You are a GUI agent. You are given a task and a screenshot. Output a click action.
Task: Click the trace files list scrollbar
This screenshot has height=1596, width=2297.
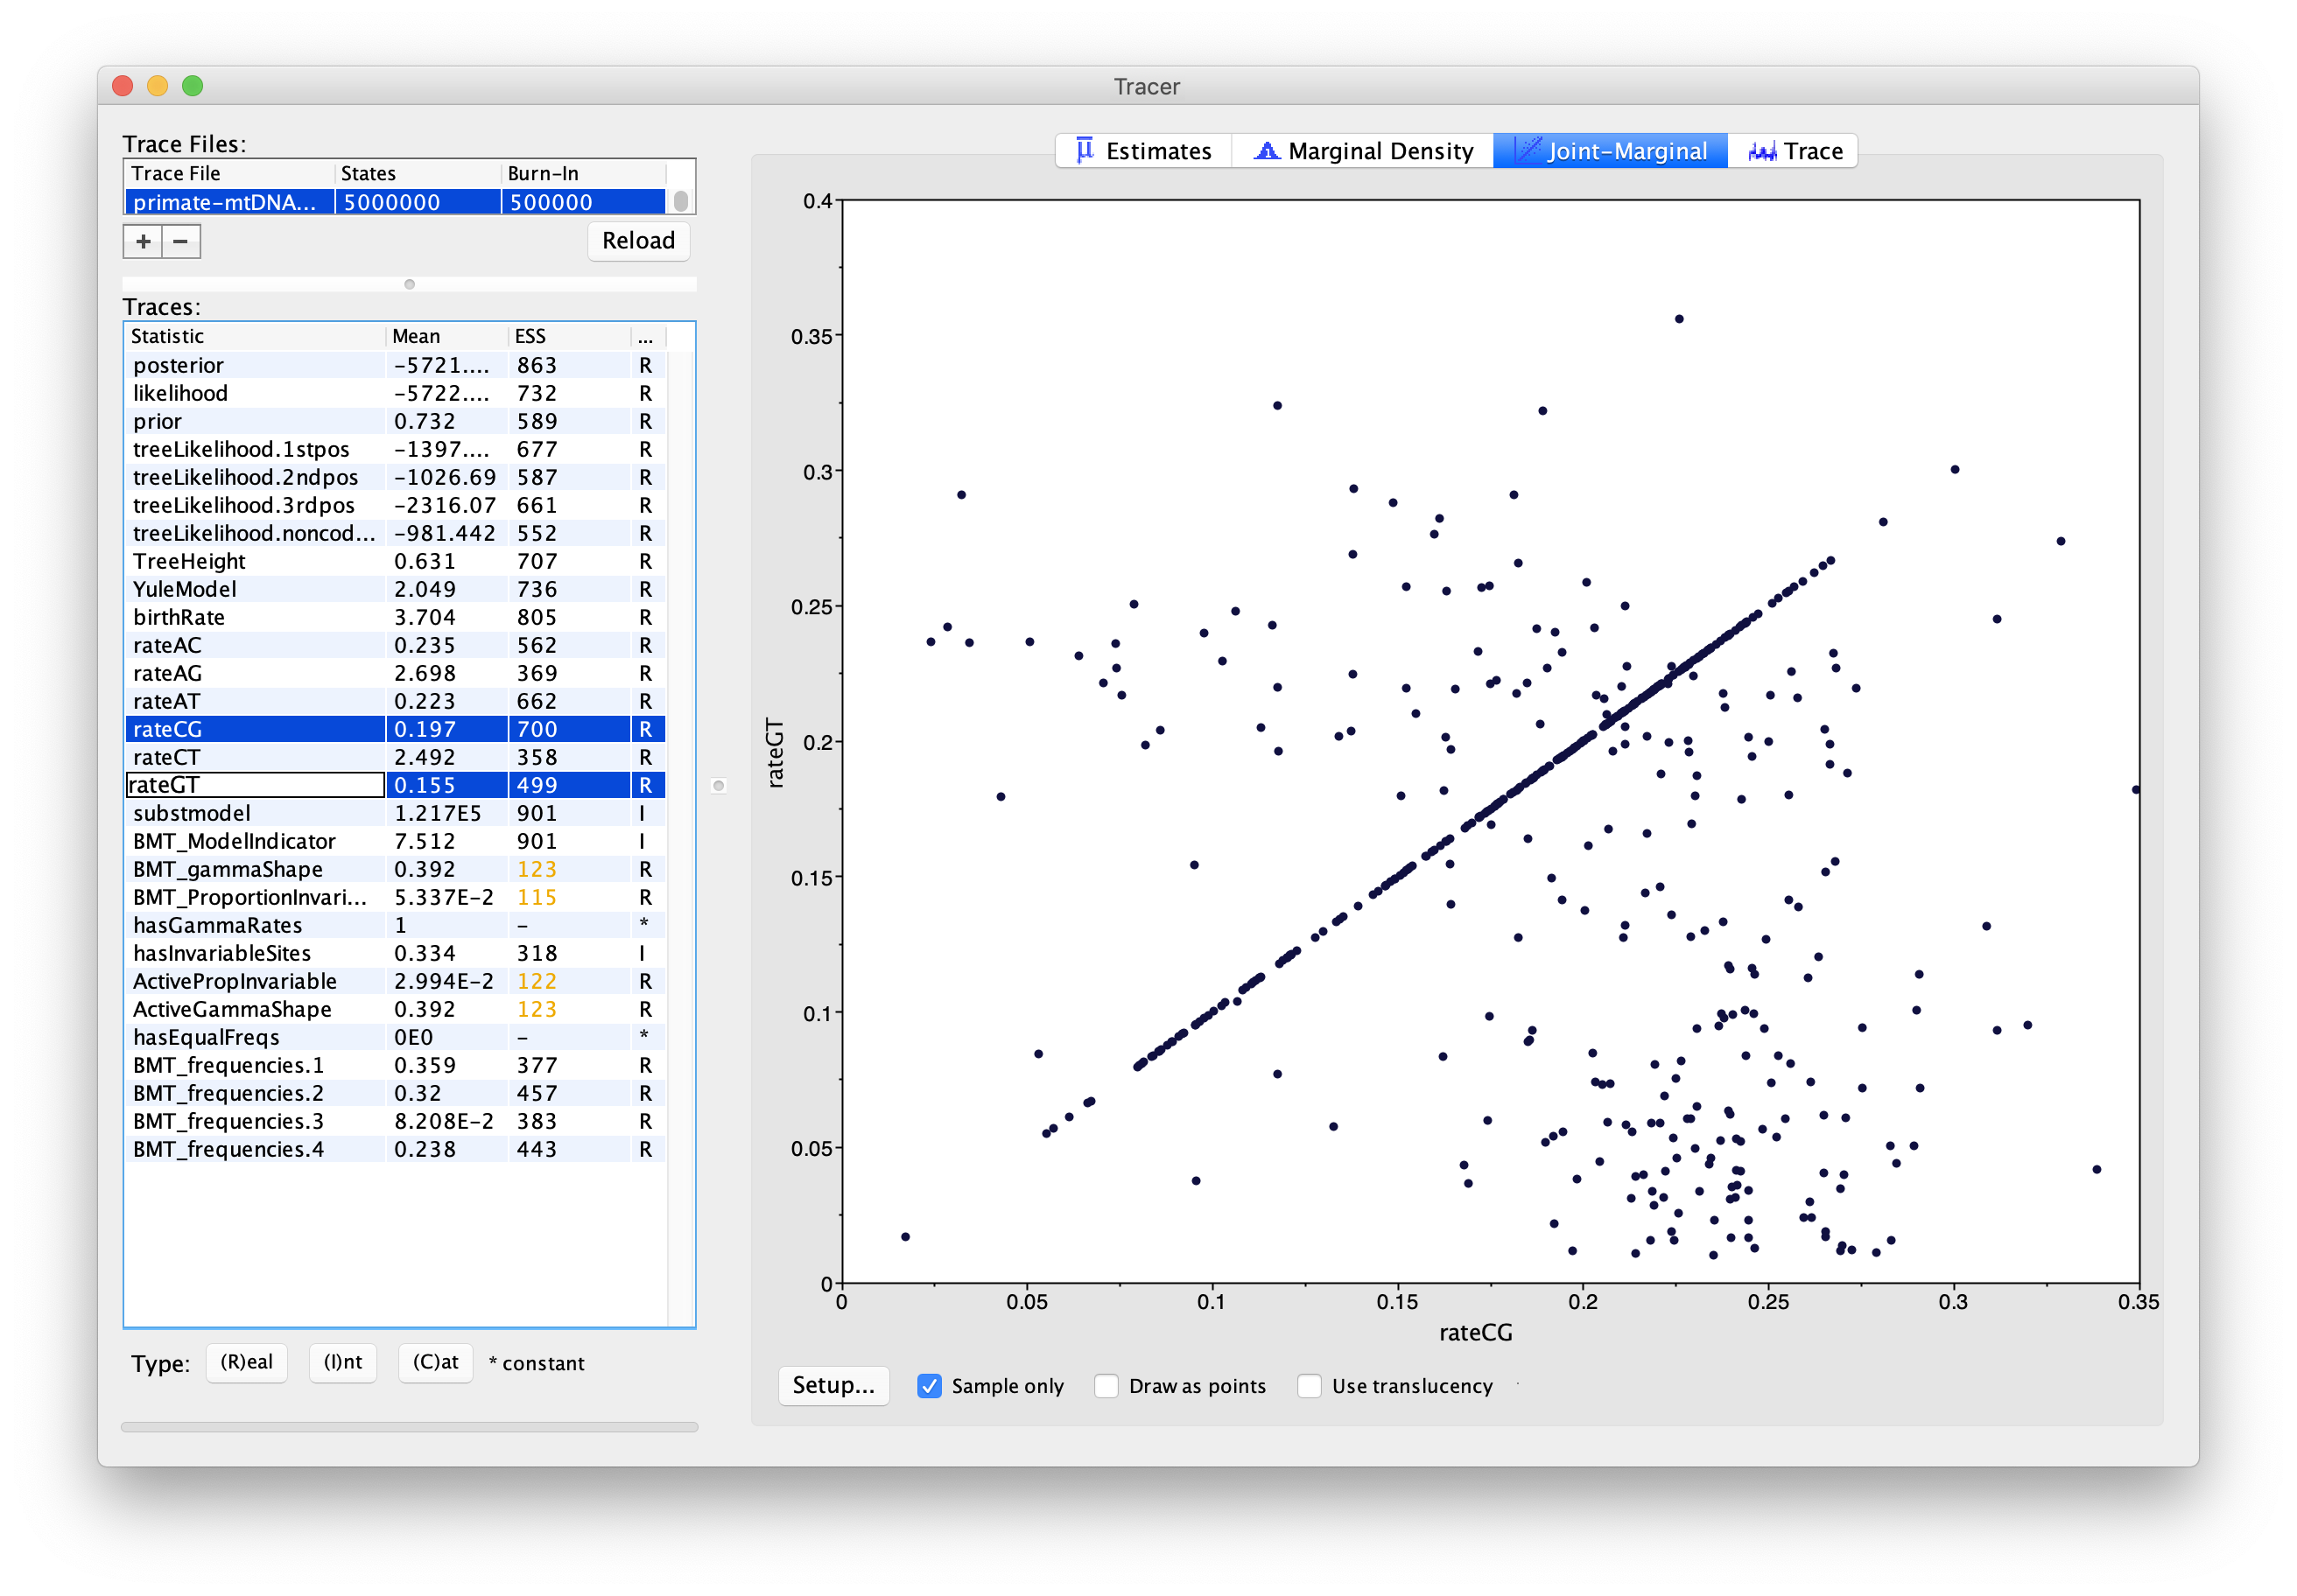(681, 201)
